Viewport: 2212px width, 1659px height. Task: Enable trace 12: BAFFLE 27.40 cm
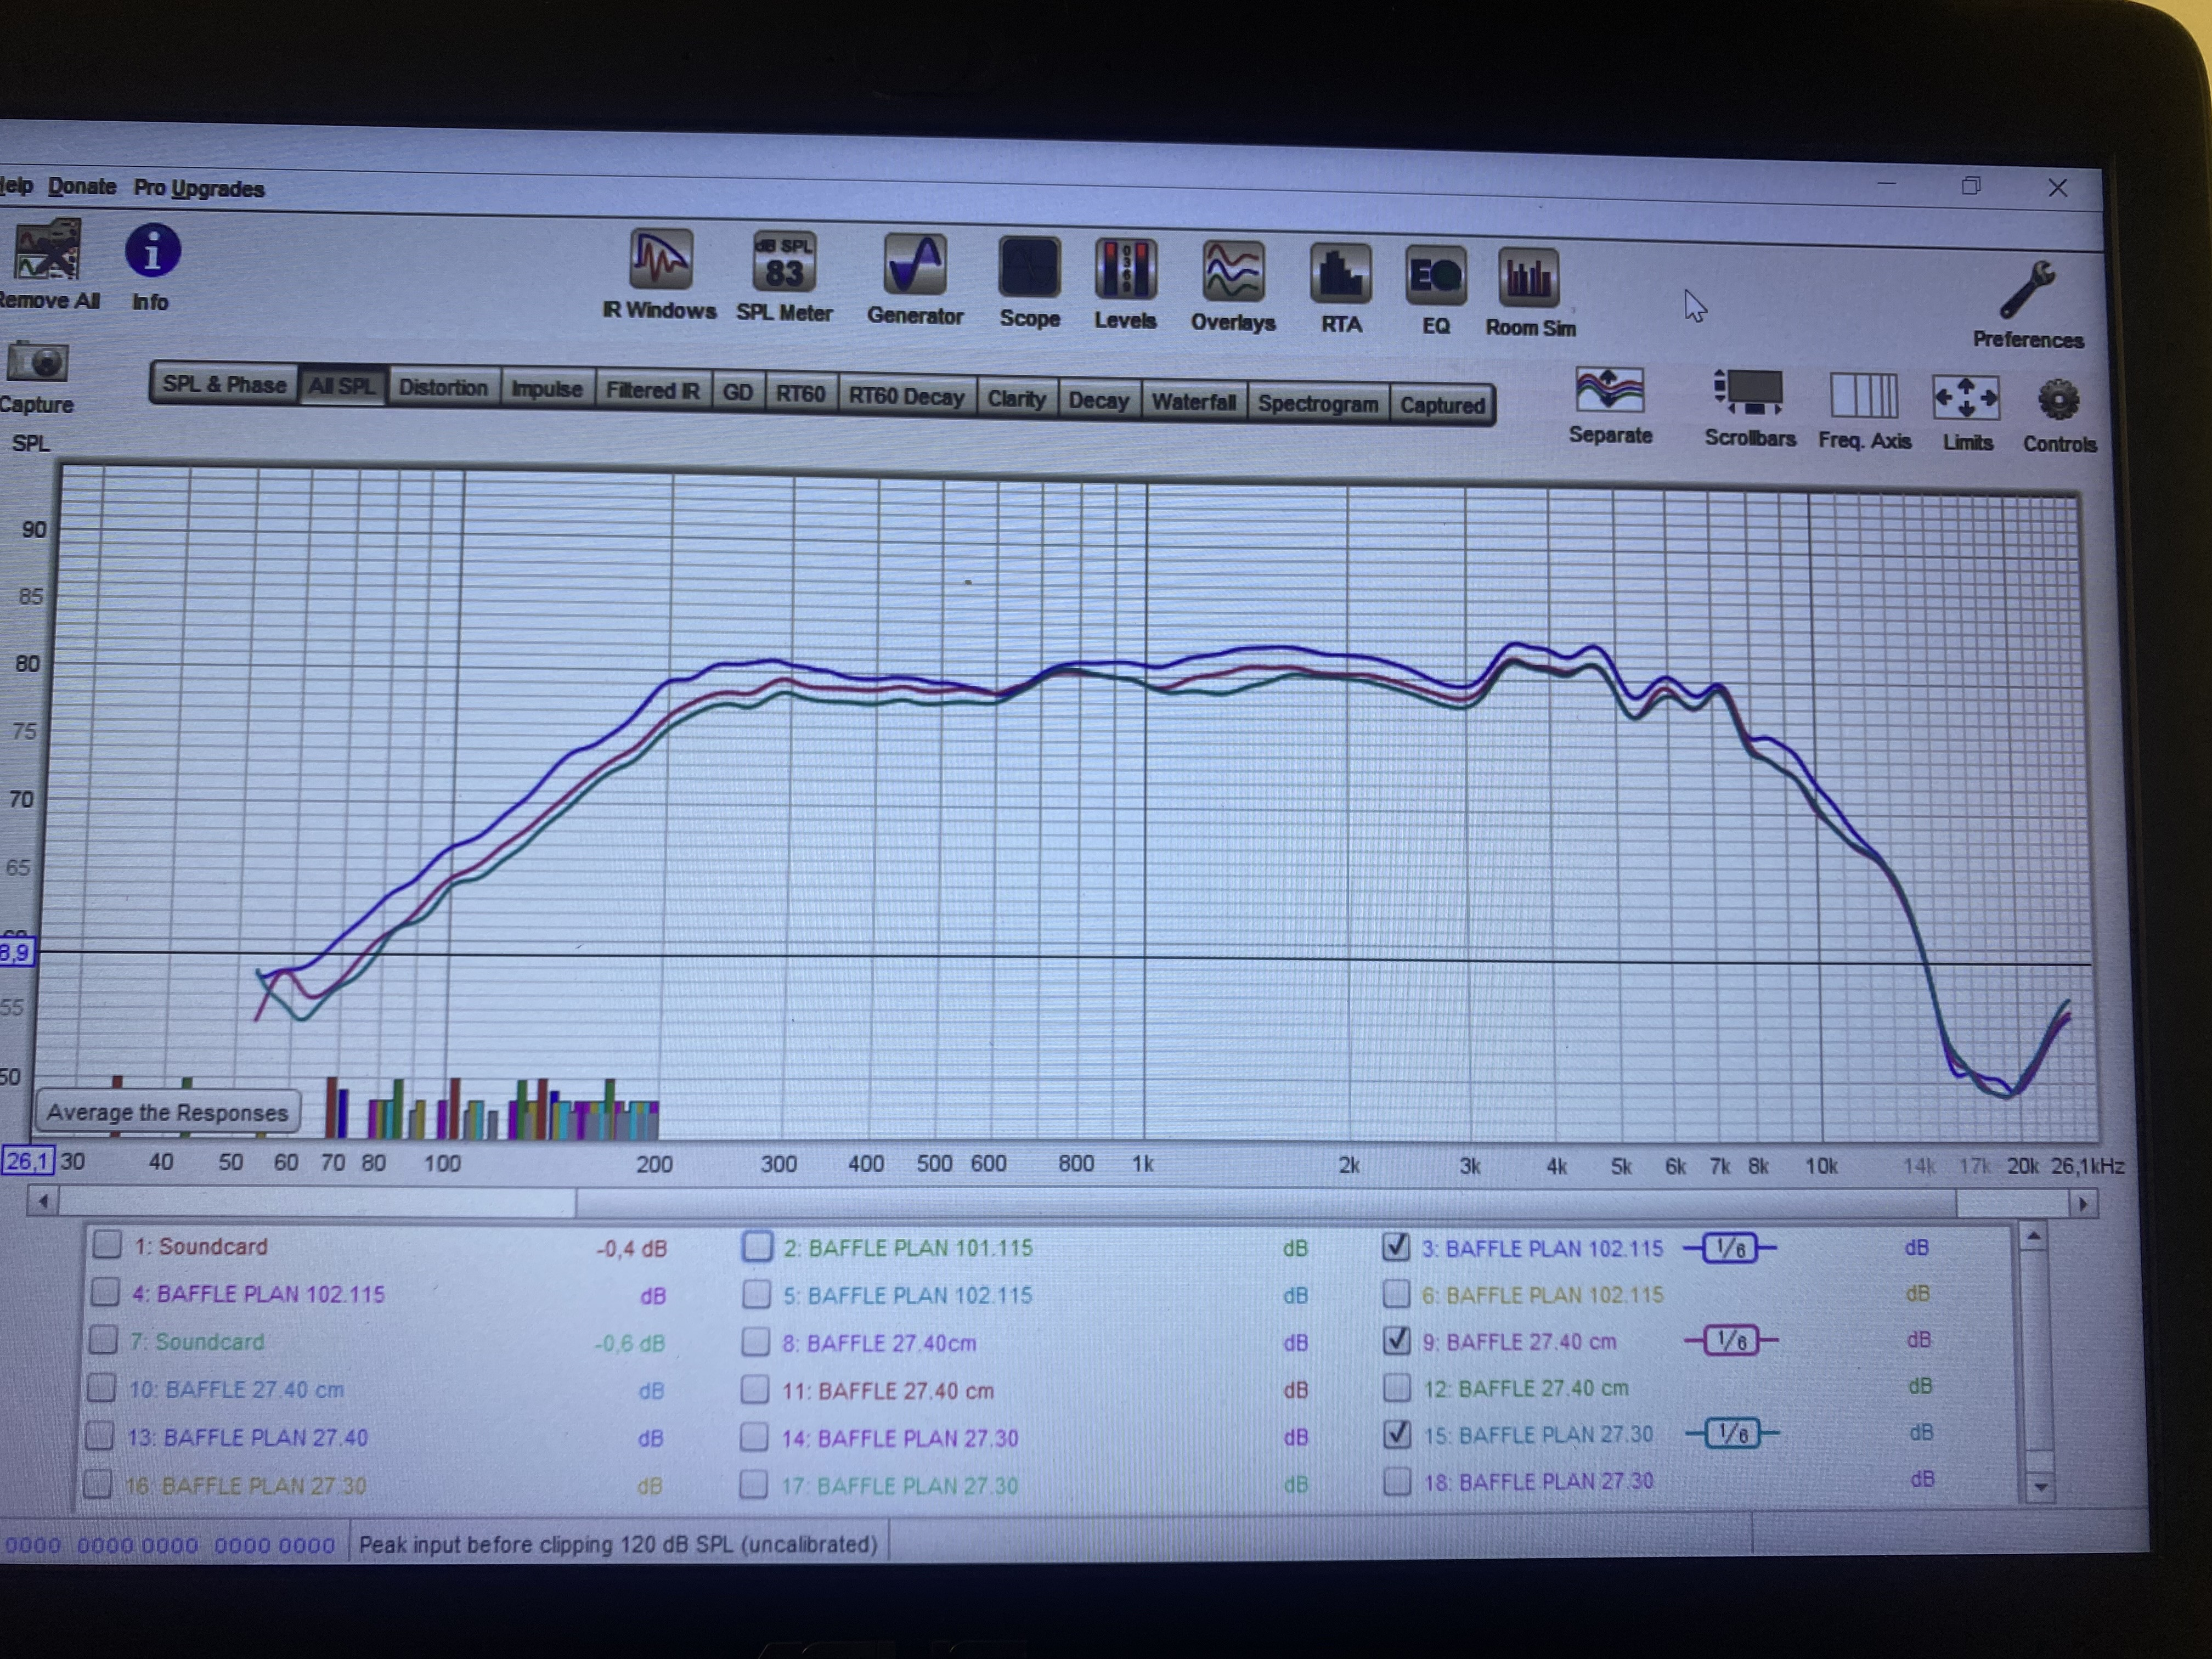1397,1387
